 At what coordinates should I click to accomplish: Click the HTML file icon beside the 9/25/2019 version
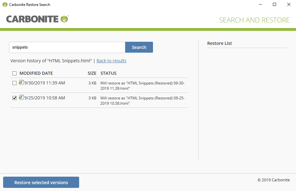pyautogui.click(x=21, y=97)
